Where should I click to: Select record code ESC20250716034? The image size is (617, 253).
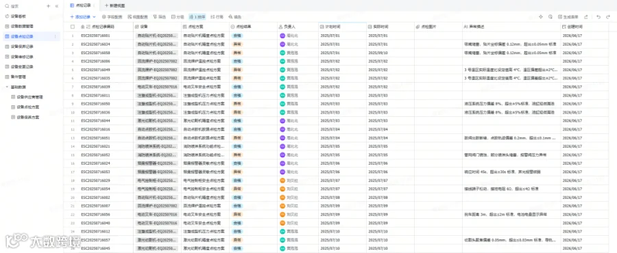(x=95, y=44)
